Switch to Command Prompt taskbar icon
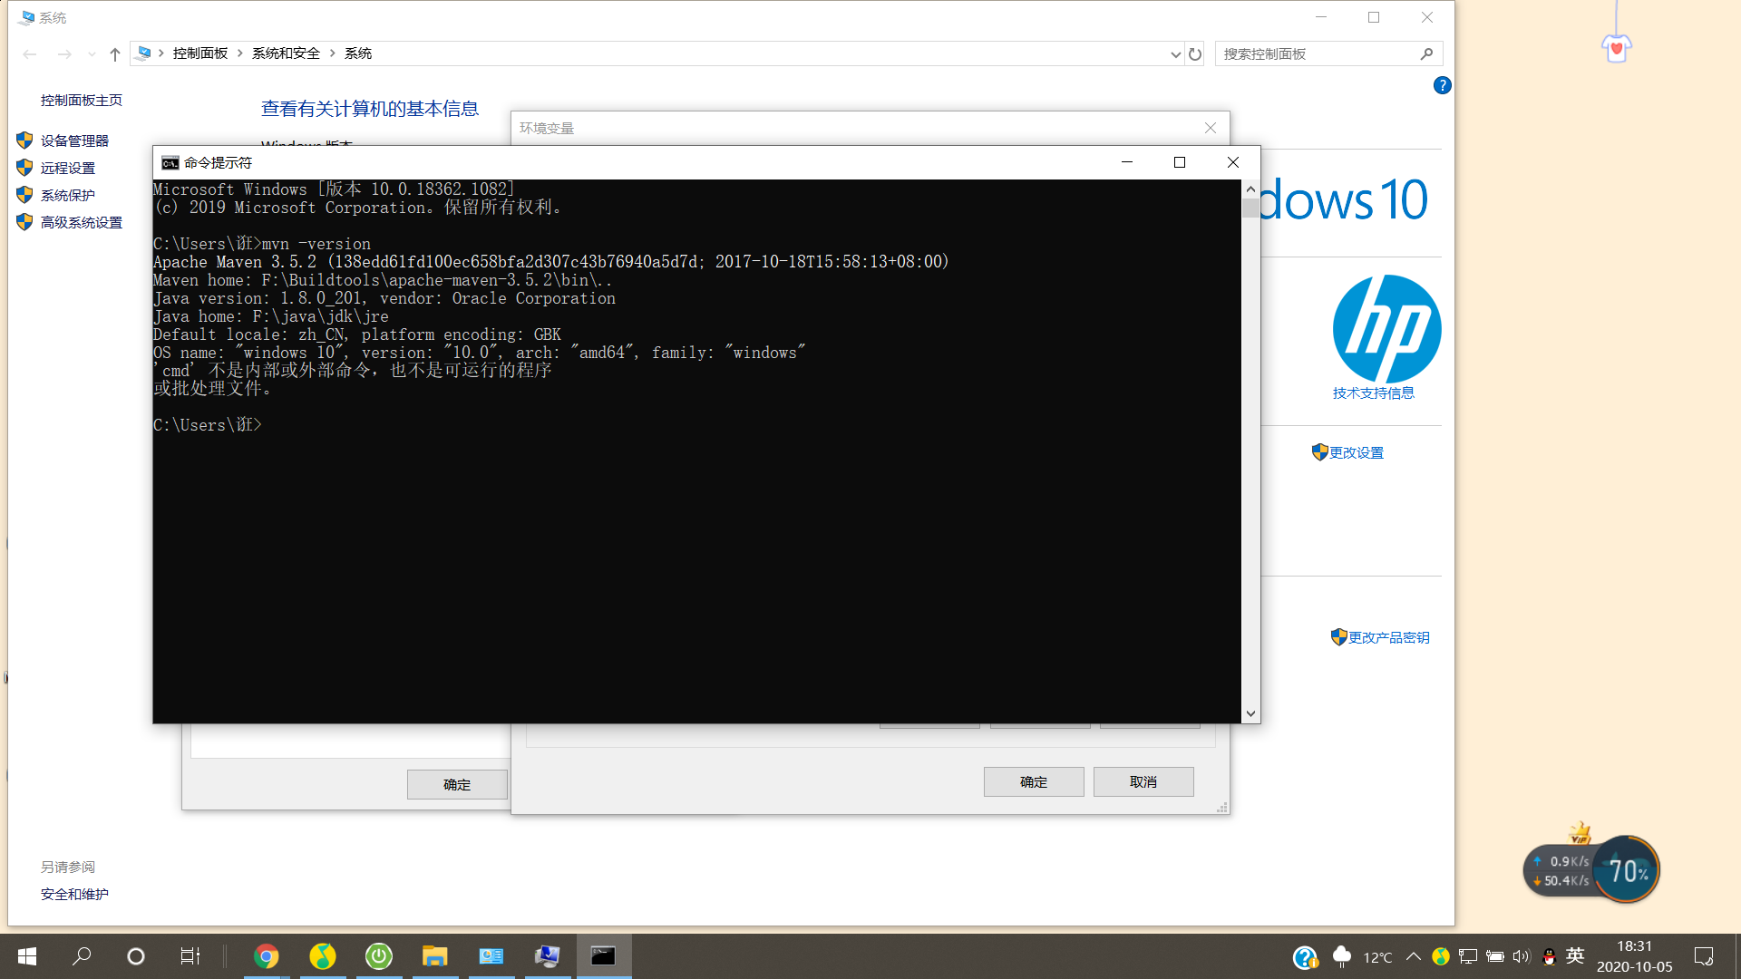 [604, 956]
